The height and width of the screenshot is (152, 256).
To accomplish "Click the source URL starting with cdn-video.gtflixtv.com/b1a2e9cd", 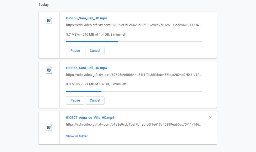I will tap(134, 125).
